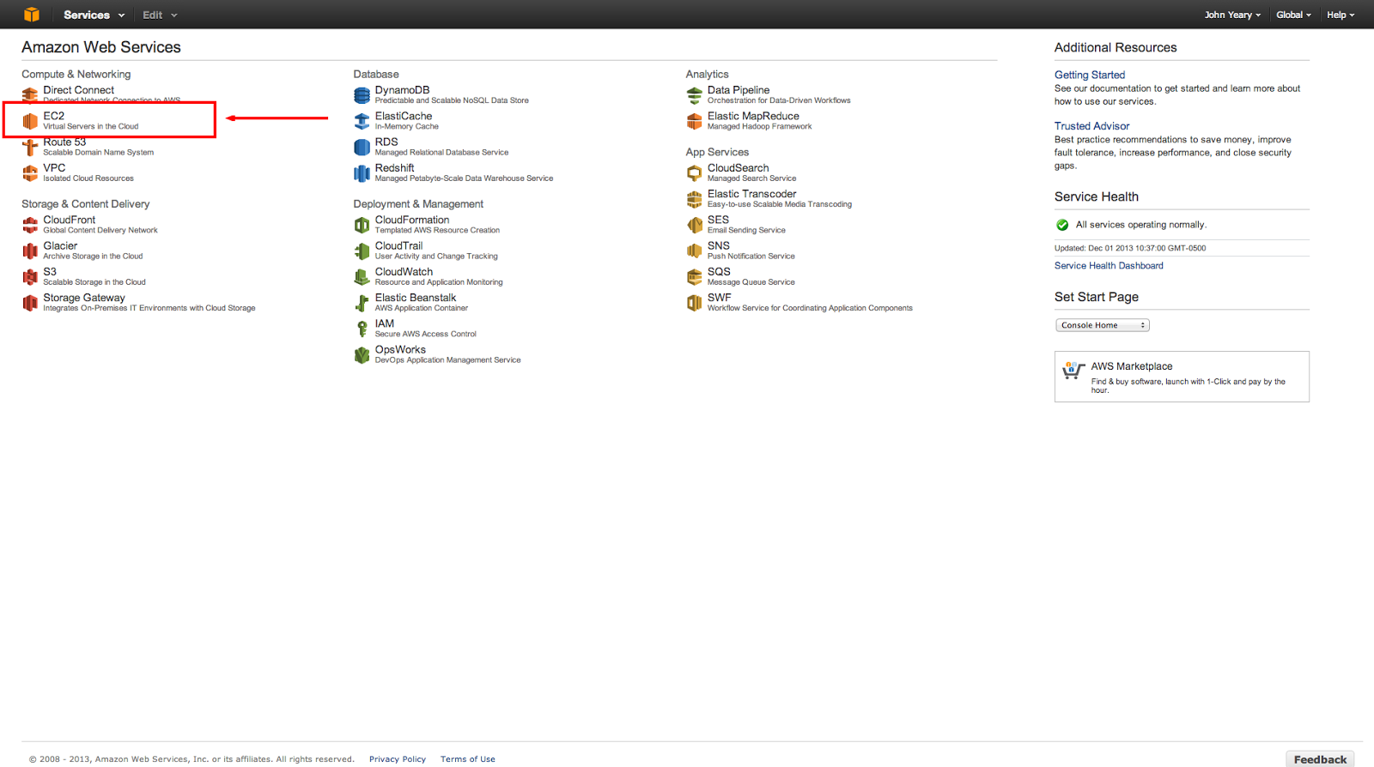Click the CloudTrail icon
The width and height of the screenshot is (1374, 767).
click(x=362, y=251)
